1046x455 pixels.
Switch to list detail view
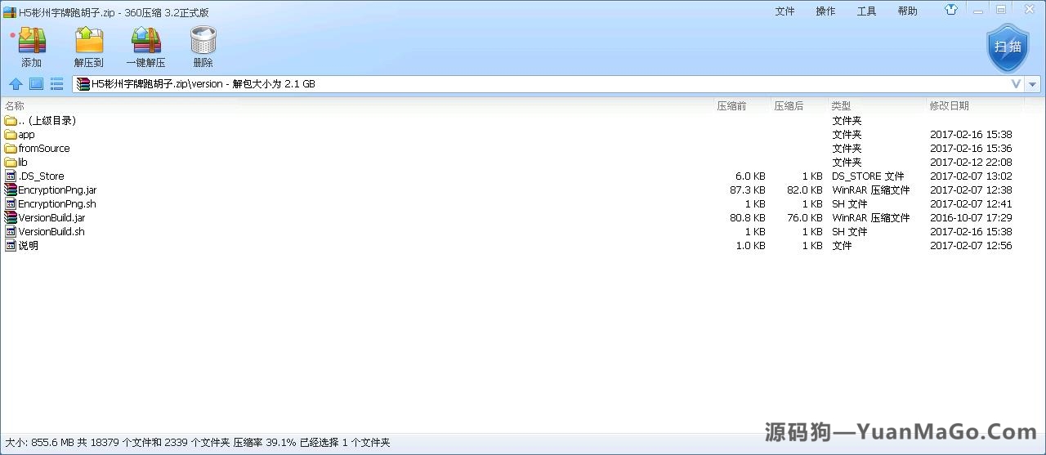56,84
